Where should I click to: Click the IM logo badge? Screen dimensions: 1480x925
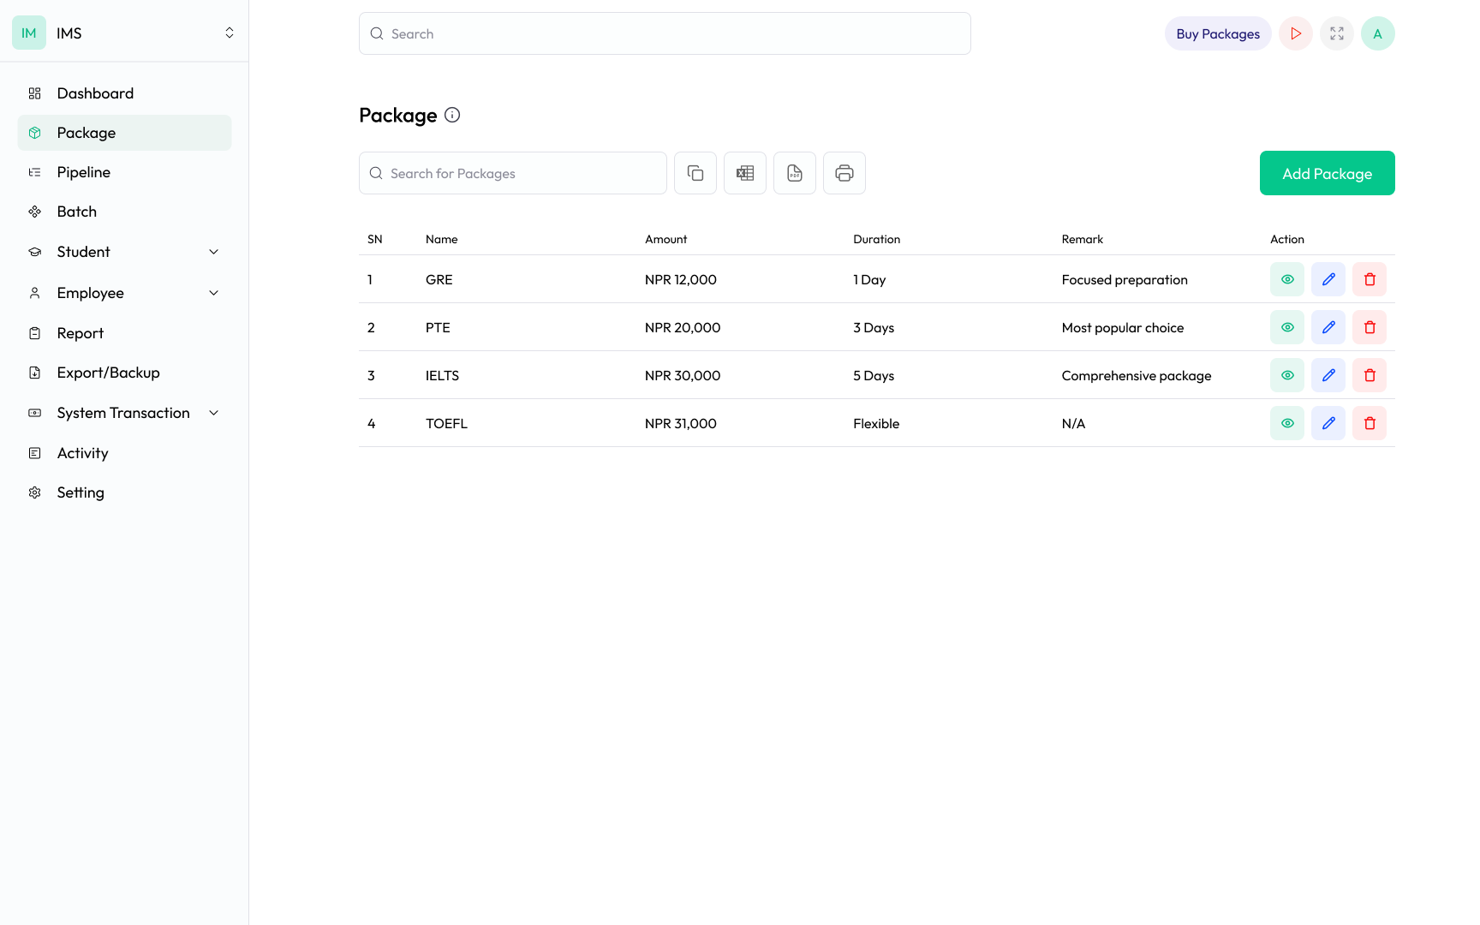pyautogui.click(x=29, y=33)
